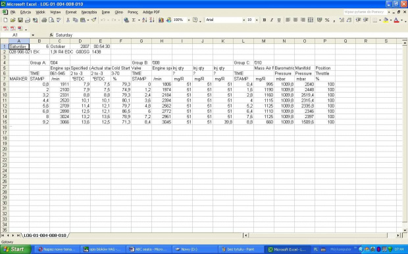This screenshot has width=408, height=254.
Task: Apply currency style format
Action: 320,20
